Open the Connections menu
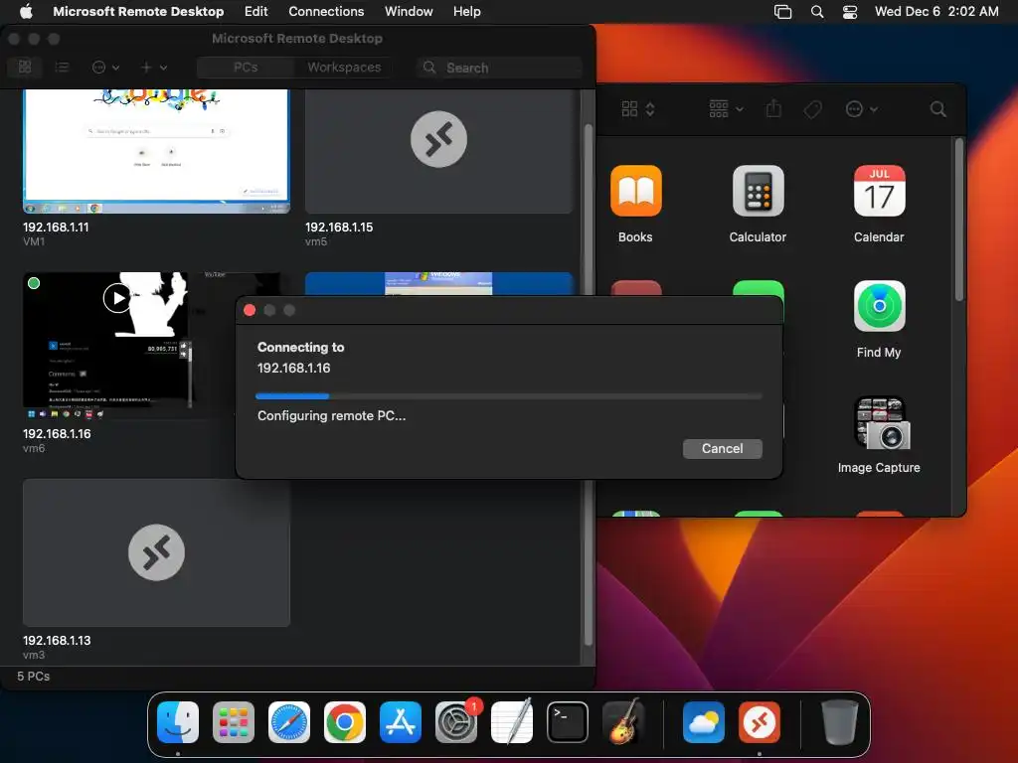Screen dimensions: 1018x763 tap(326, 11)
